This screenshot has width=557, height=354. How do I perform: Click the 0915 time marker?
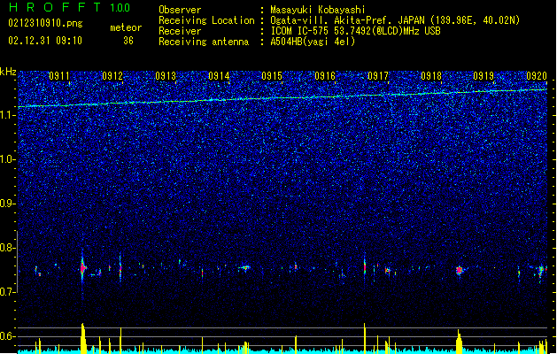(272, 76)
